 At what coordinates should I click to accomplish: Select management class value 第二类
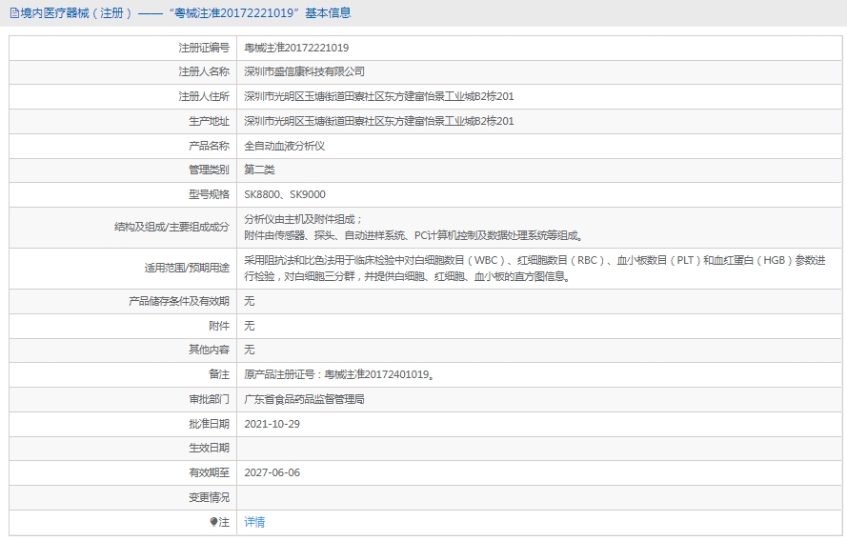click(259, 170)
